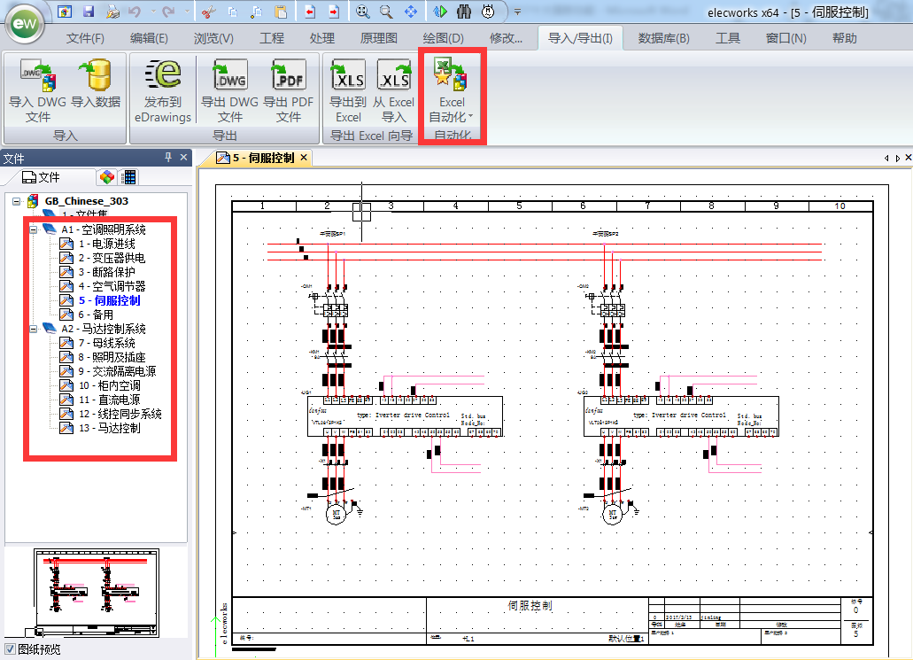
Task: Go to next drawing page icon
Action: point(334,11)
